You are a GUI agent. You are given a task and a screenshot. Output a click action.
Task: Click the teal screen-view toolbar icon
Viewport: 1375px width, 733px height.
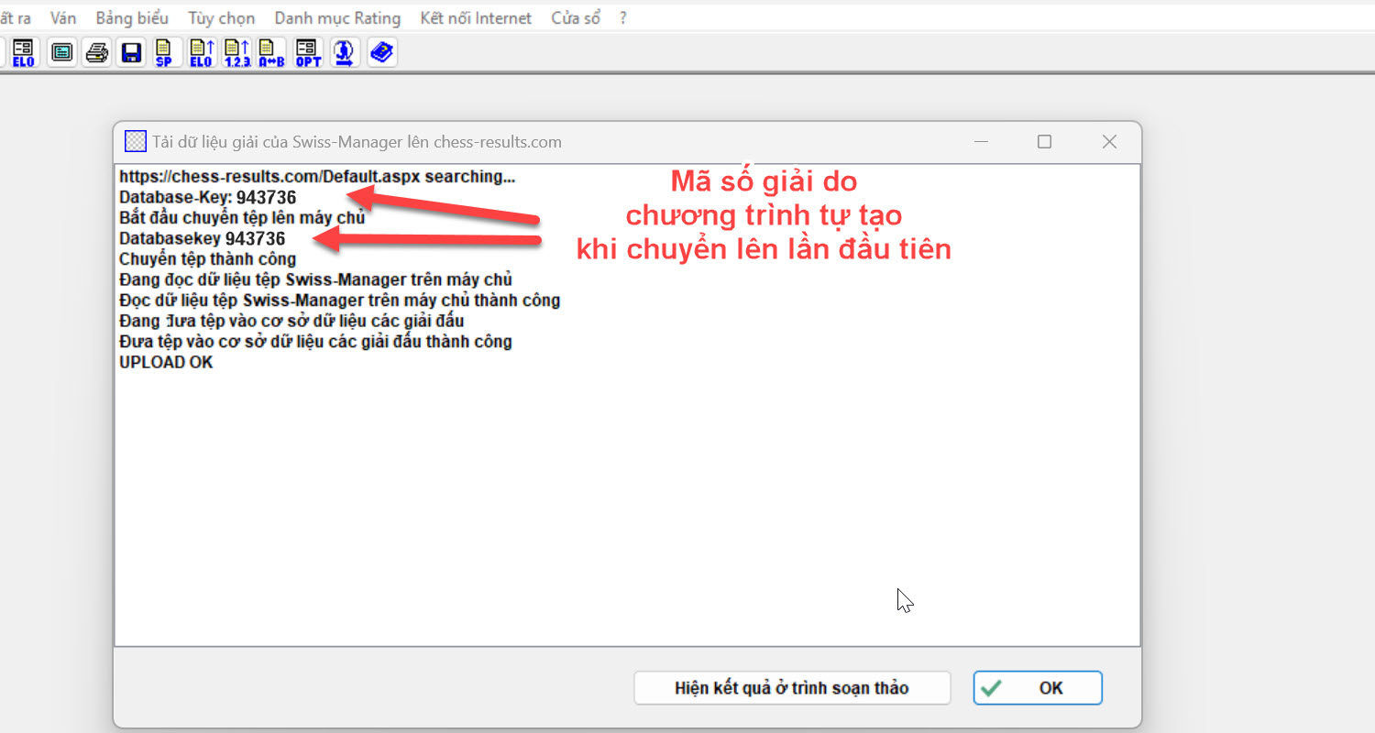61,52
